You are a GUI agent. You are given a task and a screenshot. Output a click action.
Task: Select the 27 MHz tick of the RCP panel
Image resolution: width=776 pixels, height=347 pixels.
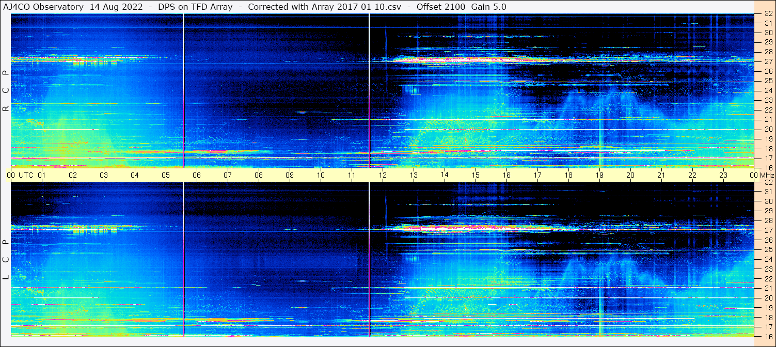(x=768, y=61)
